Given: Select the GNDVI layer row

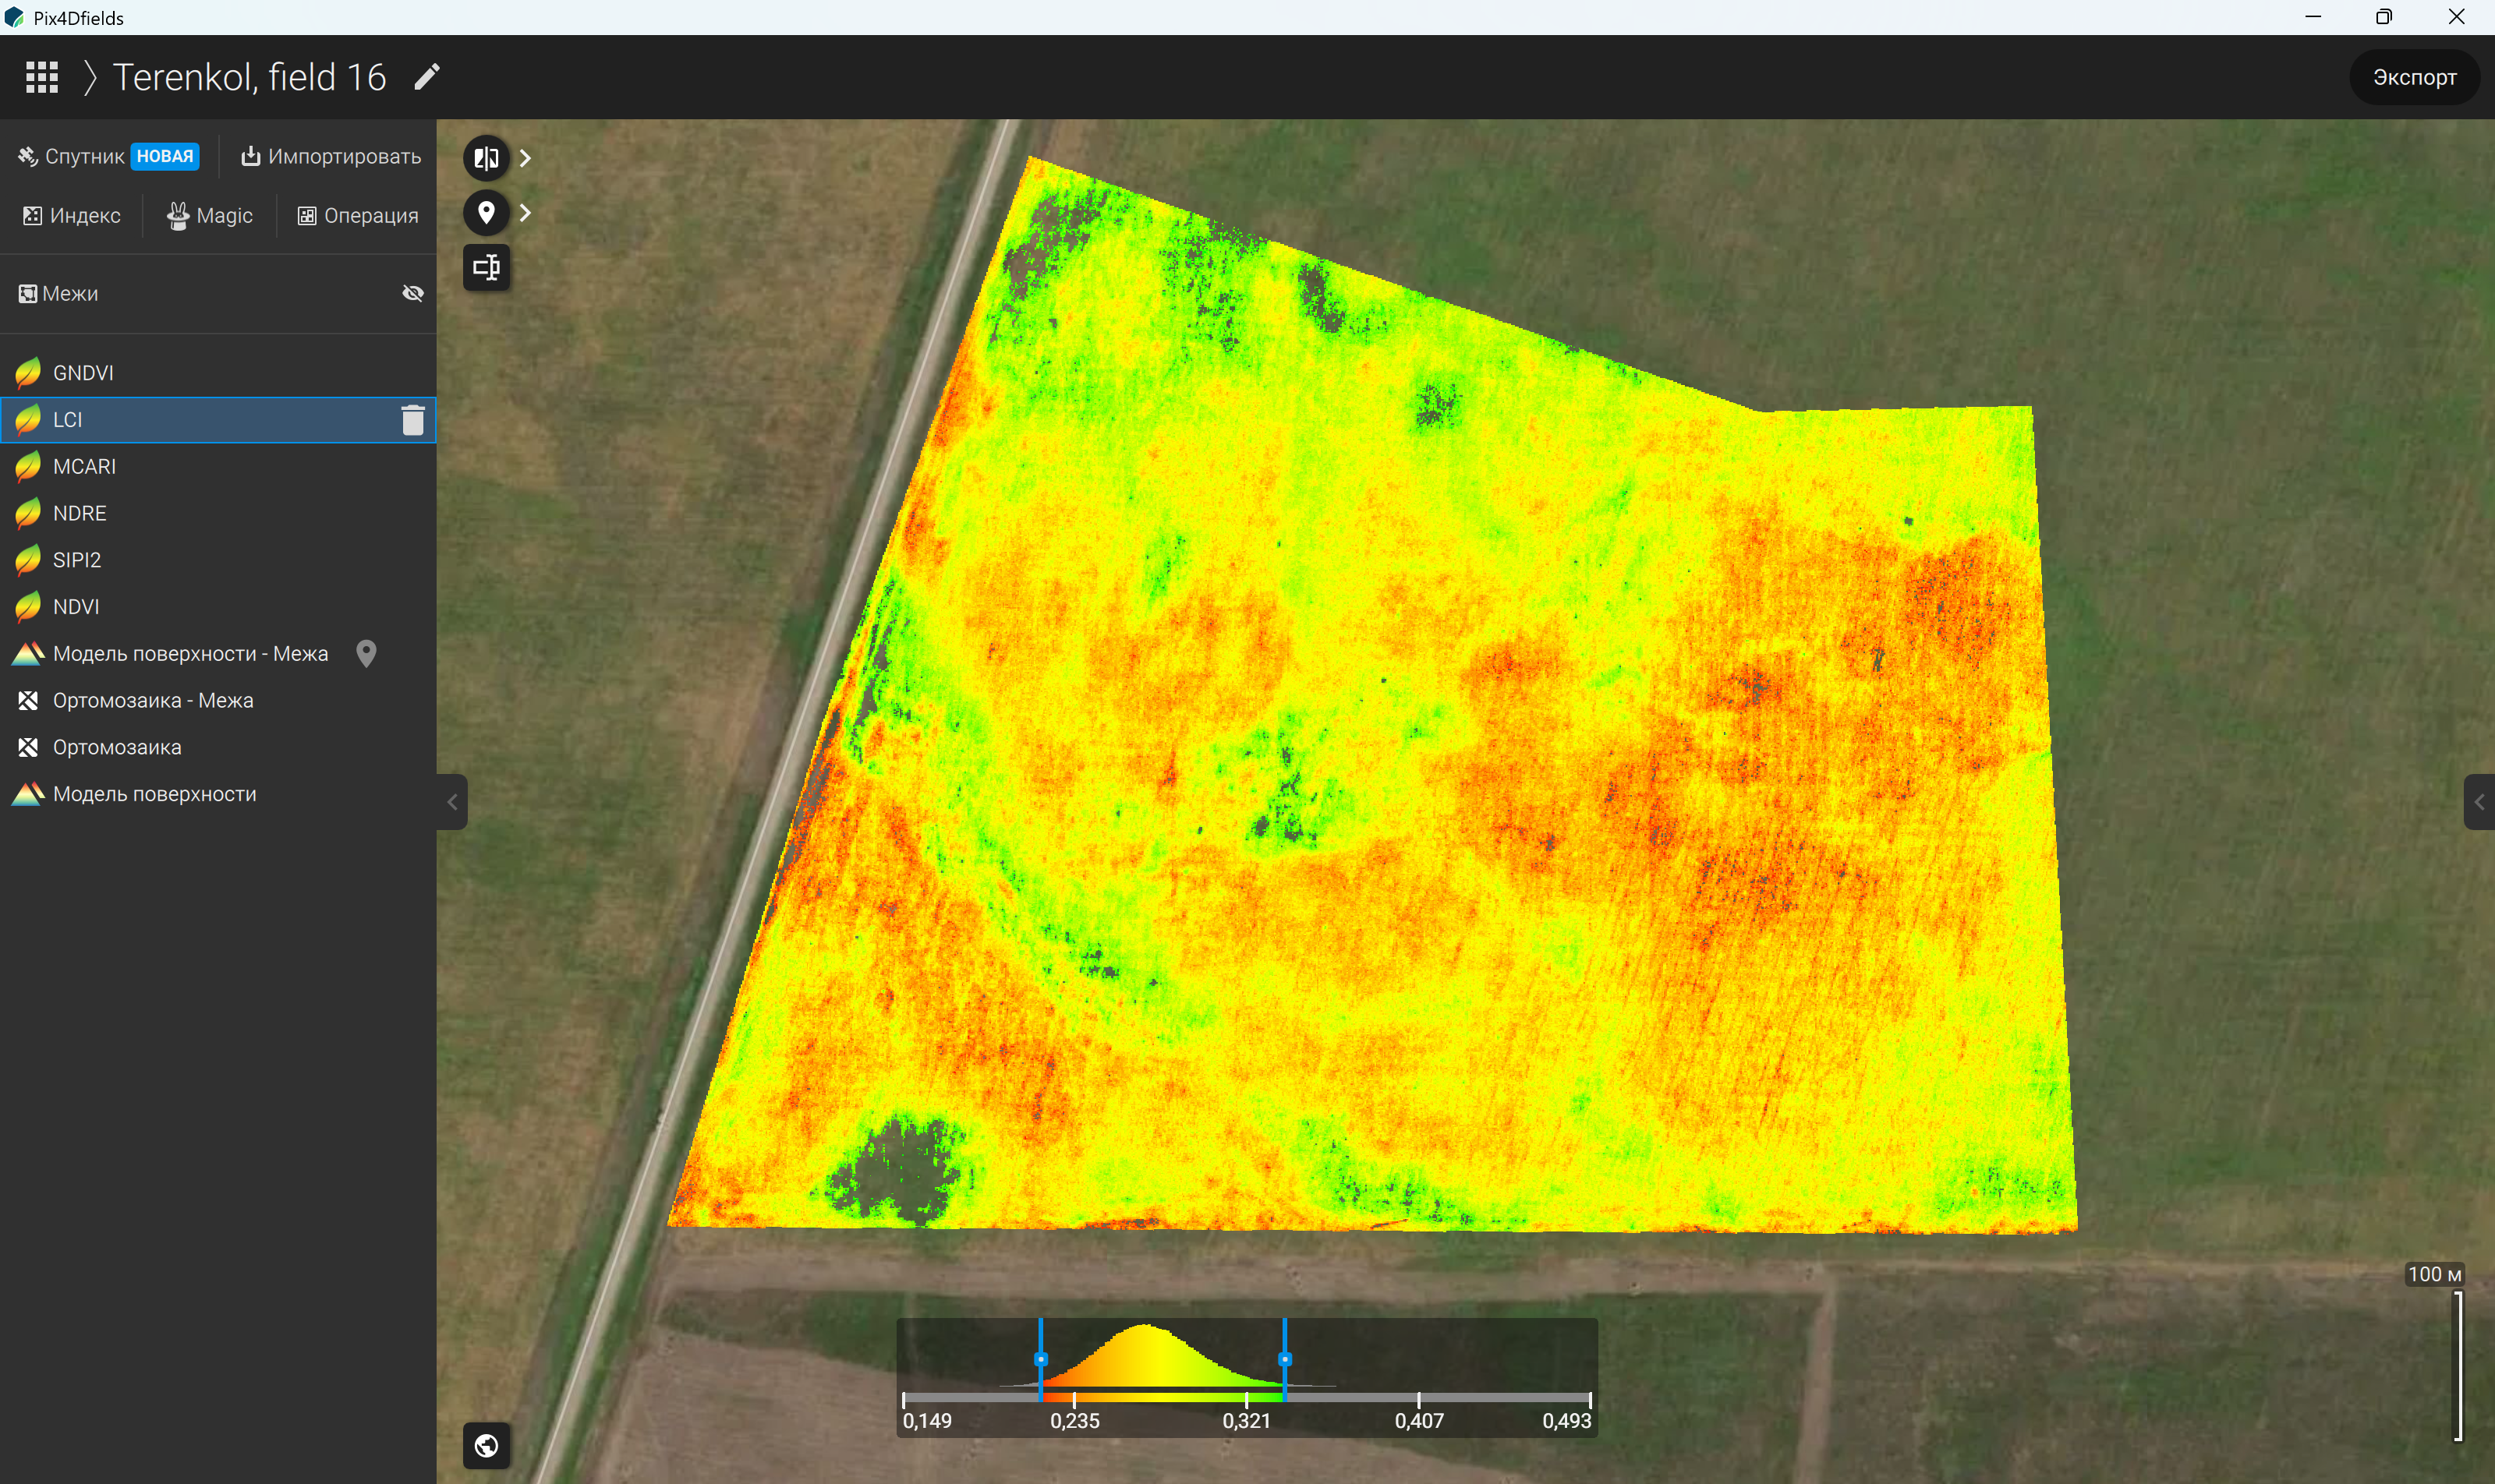Looking at the screenshot, I should click(x=218, y=373).
